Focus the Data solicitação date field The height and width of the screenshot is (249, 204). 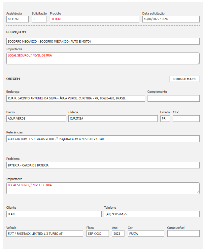pyautogui.click(x=156, y=19)
